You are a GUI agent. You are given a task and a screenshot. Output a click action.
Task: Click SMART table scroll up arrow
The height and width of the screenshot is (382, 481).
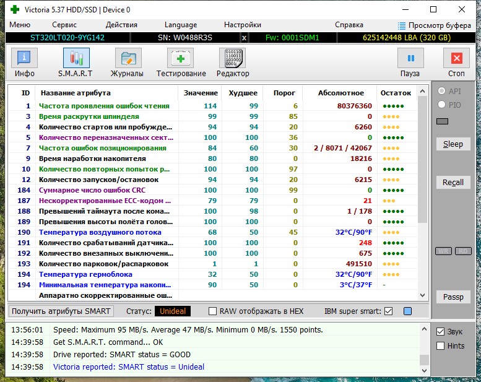(422, 91)
